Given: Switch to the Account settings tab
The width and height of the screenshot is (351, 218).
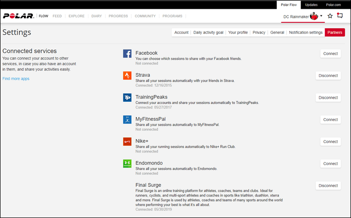Looking at the screenshot, I should point(181,32).
